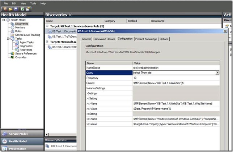Click the Service Model pane icon
The height and width of the screenshot is (152, 233).
click(5, 134)
